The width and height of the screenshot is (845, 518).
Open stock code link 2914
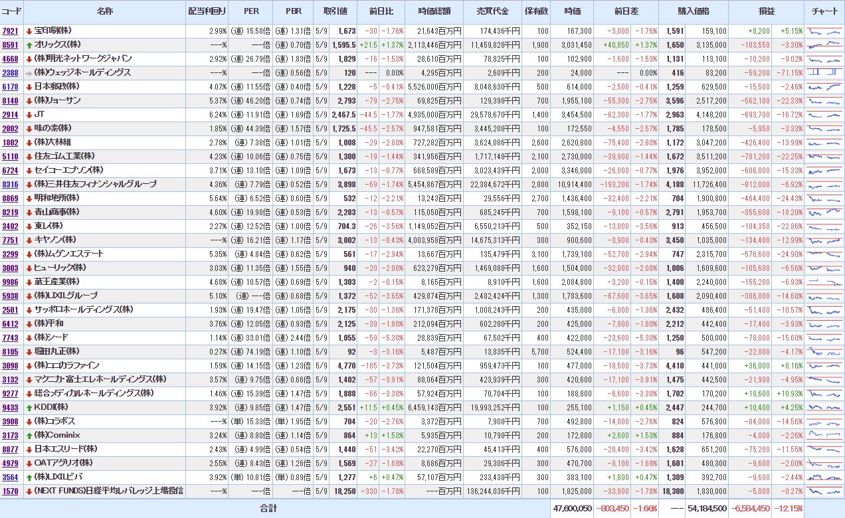click(10, 115)
